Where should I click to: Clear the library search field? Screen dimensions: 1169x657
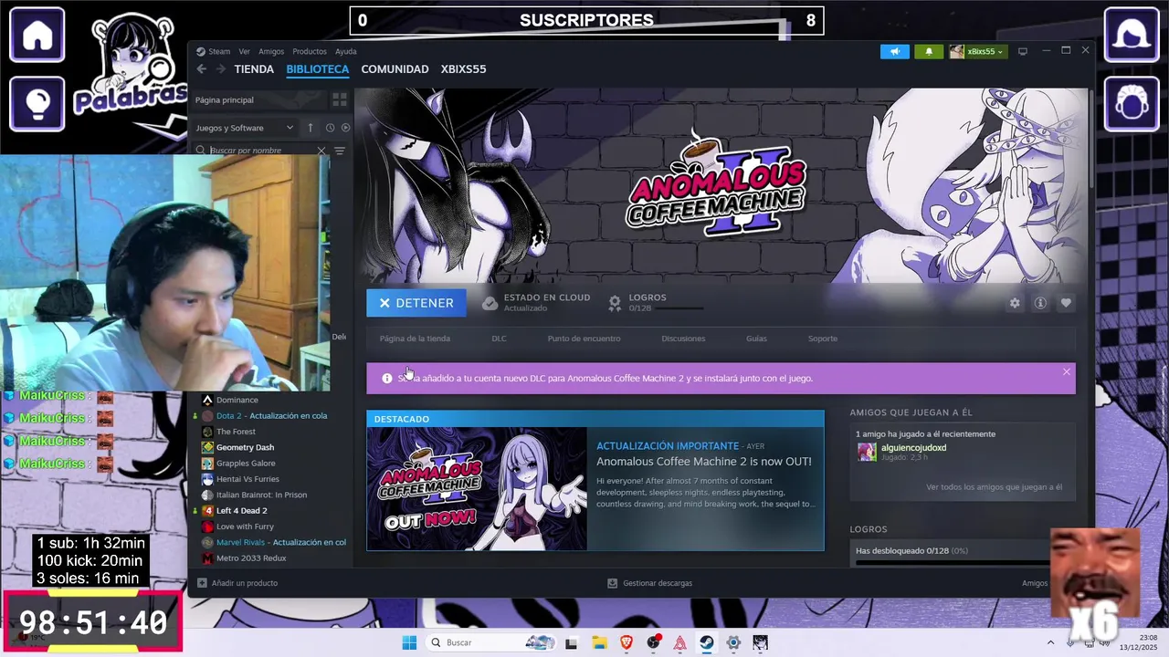[x=321, y=151]
